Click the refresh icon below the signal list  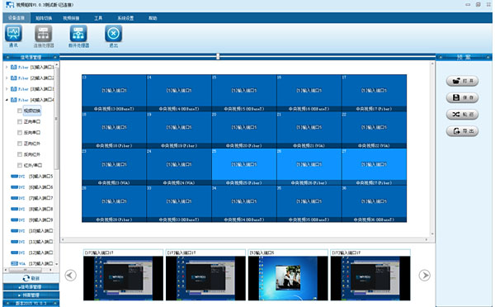tap(26, 278)
